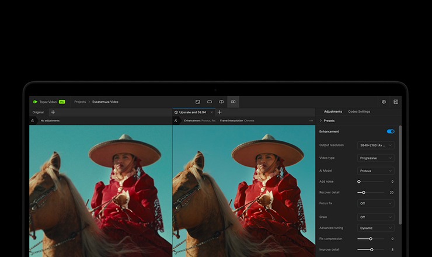Click the green Pro badge
Screen dimensions: 432x257
62,102
